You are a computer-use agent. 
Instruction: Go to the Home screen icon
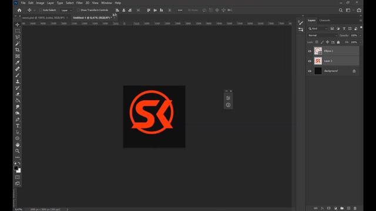19,11
